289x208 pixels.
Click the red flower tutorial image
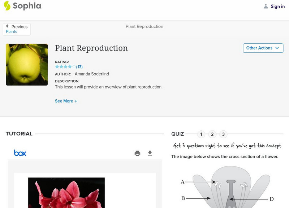tap(66, 192)
